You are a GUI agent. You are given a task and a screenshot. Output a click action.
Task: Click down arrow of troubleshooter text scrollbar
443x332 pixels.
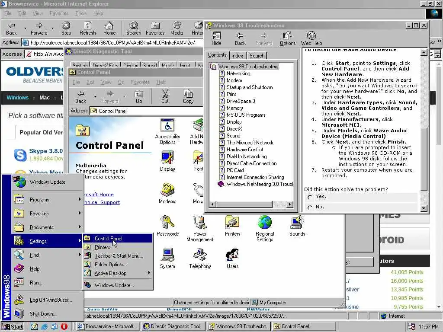pyautogui.click(x=424, y=208)
